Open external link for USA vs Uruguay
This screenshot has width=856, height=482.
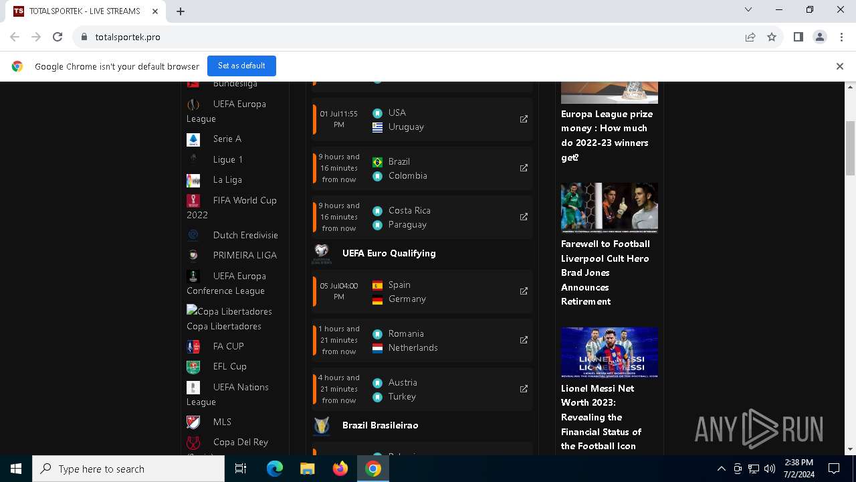(x=524, y=119)
